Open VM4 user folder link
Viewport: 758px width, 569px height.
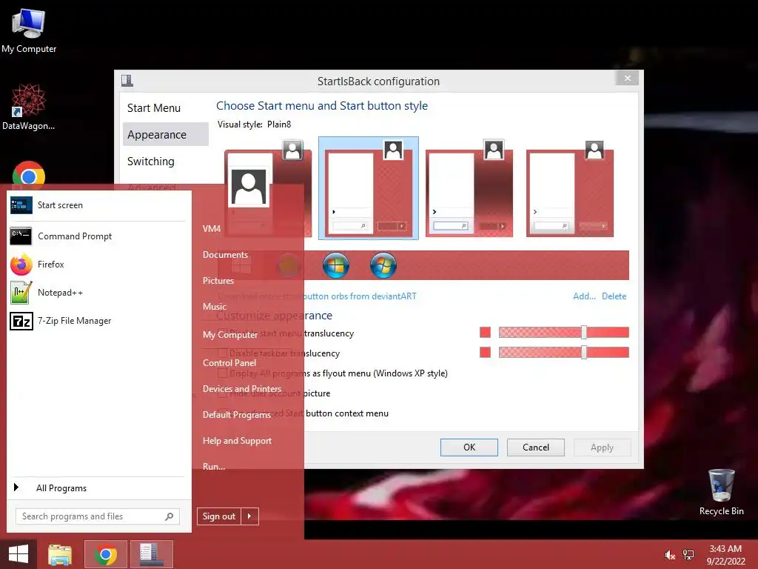212,229
